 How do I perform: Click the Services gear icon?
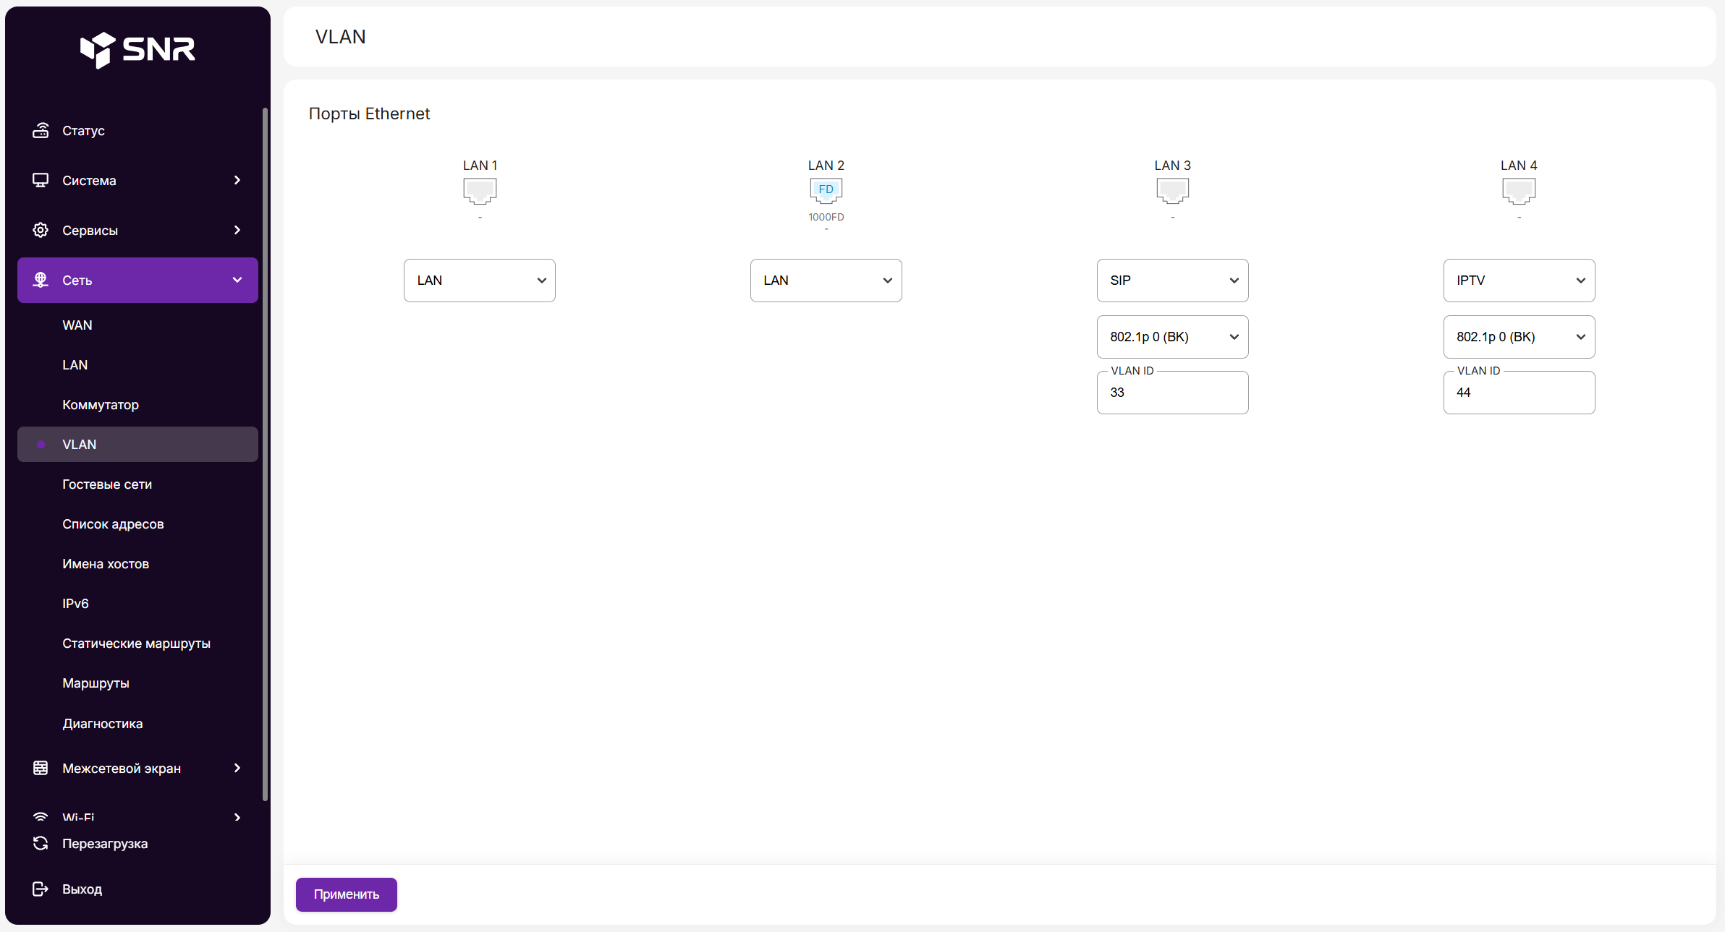tap(41, 230)
